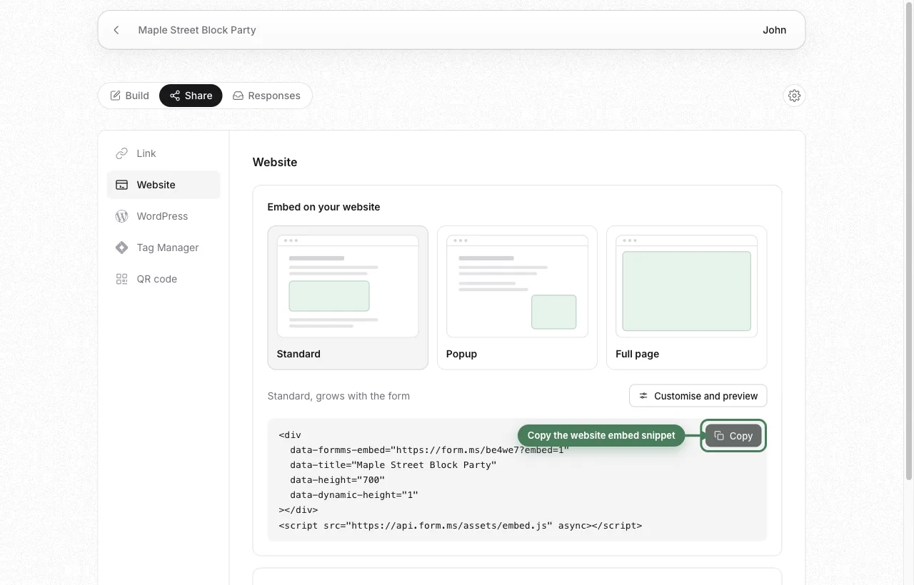The height and width of the screenshot is (585, 914).
Task: Open the settings gear icon
Action: pyautogui.click(x=794, y=96)
